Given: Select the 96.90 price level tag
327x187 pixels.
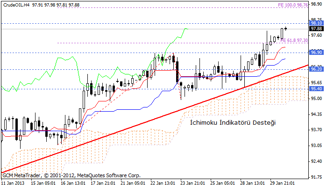Looking at the screenshot, I should coord(316,53).
